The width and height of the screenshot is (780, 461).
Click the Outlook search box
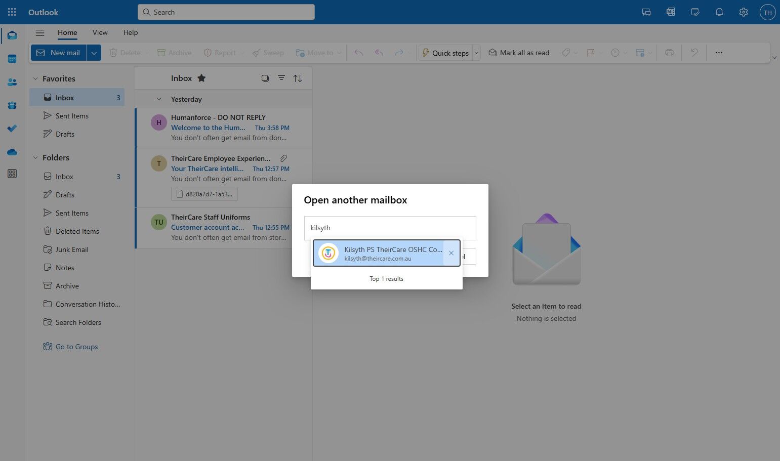pos(226,12)
